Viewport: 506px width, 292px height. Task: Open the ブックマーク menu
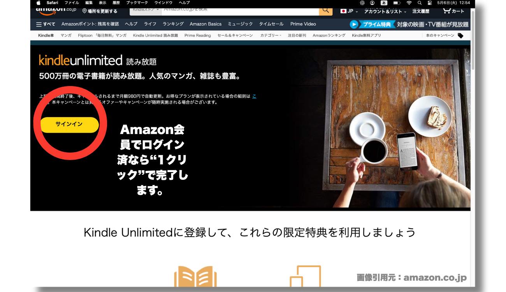click(x=137, y=3)
